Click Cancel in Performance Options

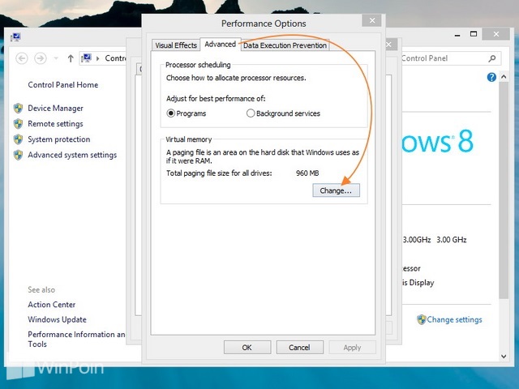[299, 348]
